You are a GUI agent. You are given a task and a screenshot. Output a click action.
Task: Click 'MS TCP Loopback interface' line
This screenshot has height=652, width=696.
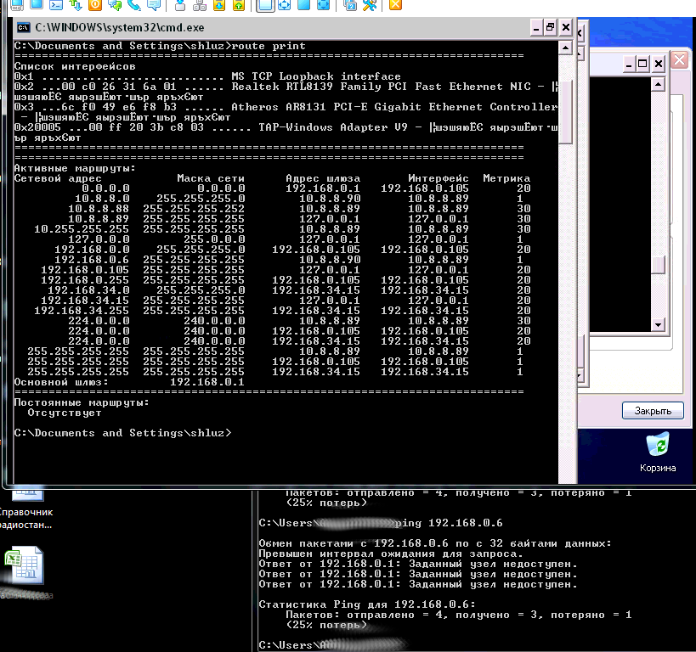315,76
